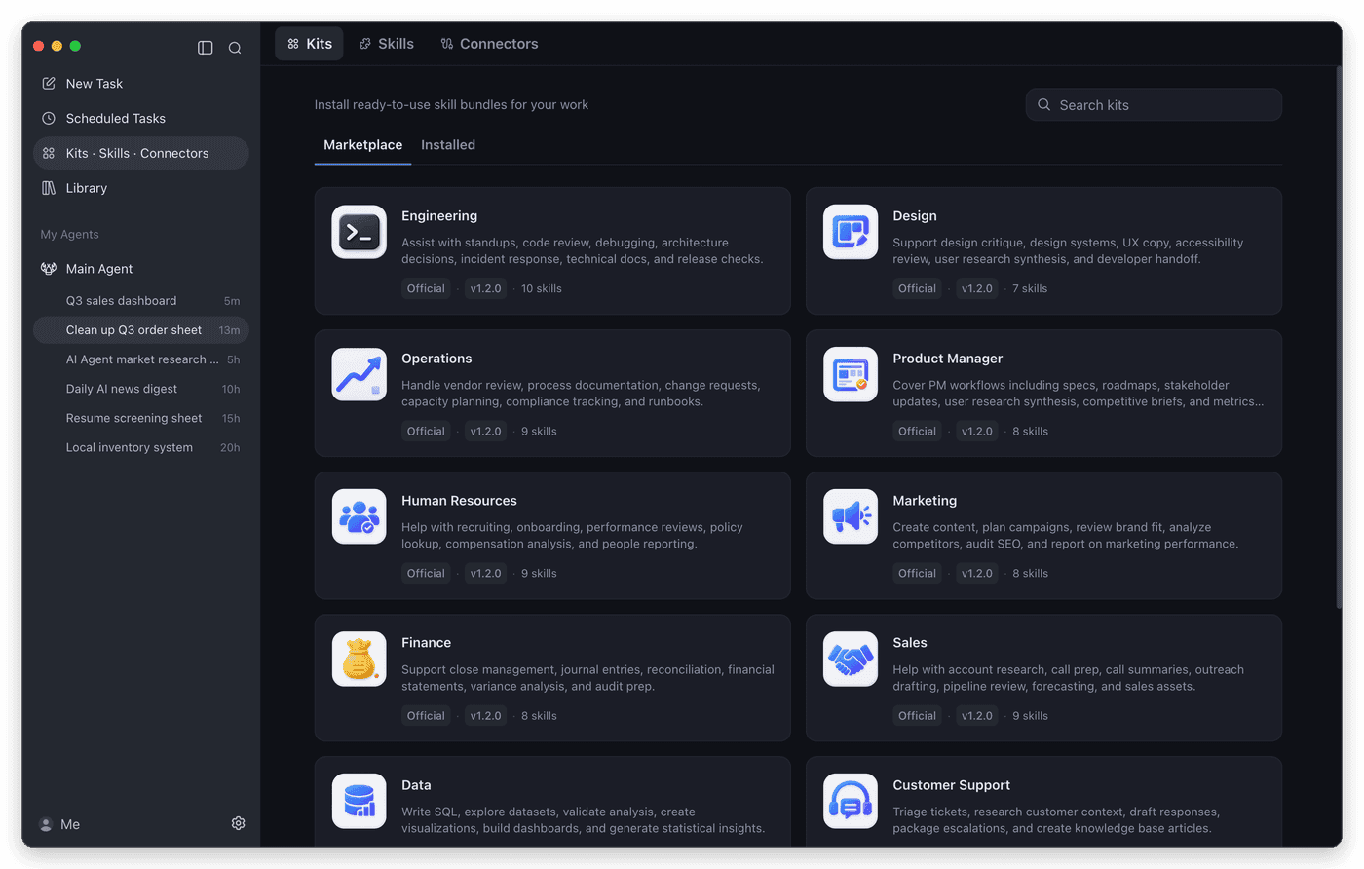Click the Sales kit title
Image resolution: width=1364 pixels, height=869 pixels.
(x=910, y=643)
